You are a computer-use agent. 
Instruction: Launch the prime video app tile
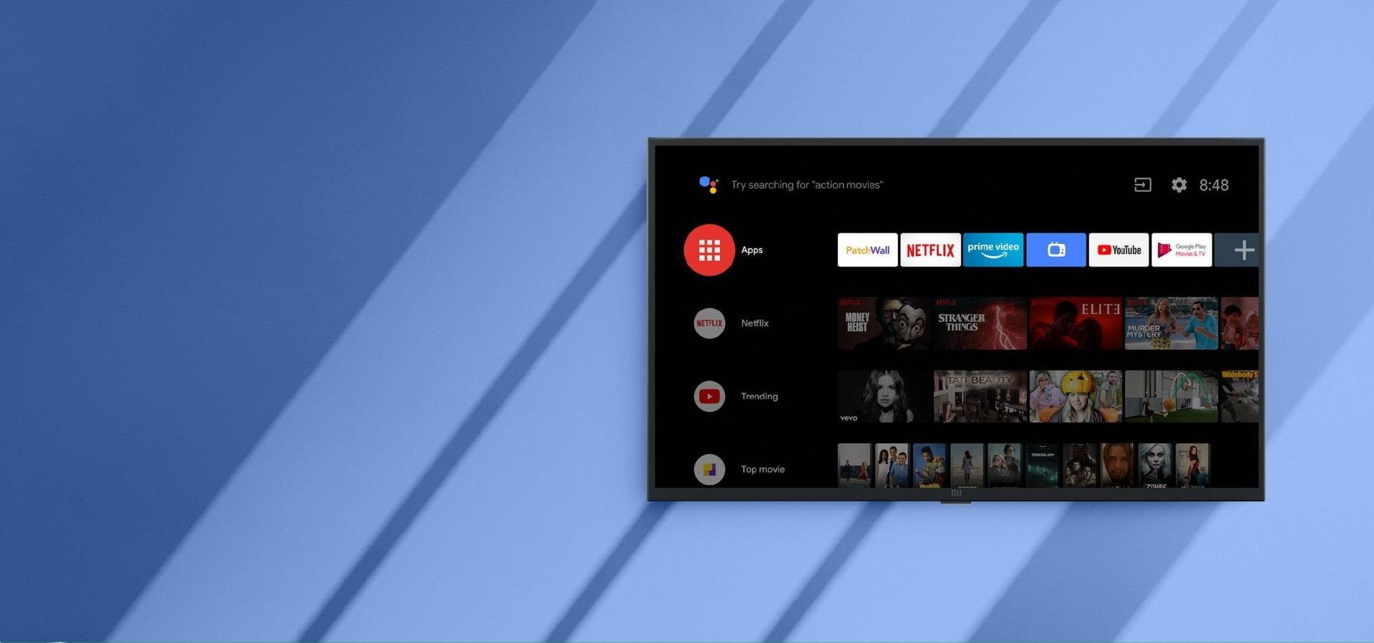tap(993, 250)
